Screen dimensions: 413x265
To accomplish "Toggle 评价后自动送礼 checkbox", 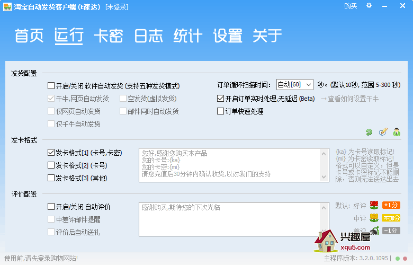I will pyautogui.click(x=51, y=232).
